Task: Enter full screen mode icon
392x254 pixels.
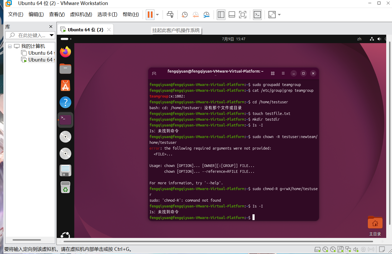Action: pyautogui.click(x=243, y=15)
